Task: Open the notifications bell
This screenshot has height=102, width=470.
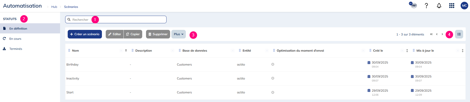Action: click(x=439, y=6)
